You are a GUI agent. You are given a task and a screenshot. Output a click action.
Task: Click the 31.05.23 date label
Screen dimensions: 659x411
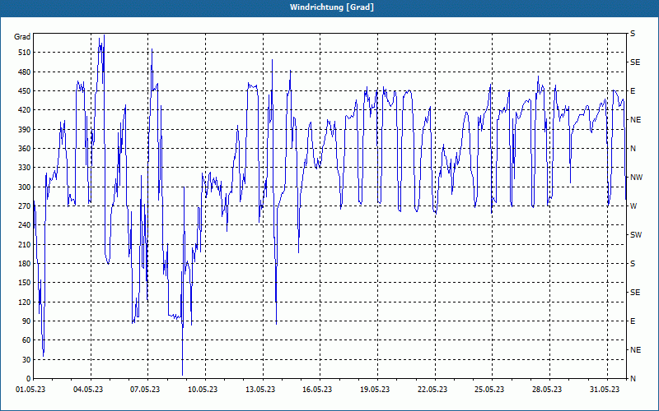tap(605, 390)
